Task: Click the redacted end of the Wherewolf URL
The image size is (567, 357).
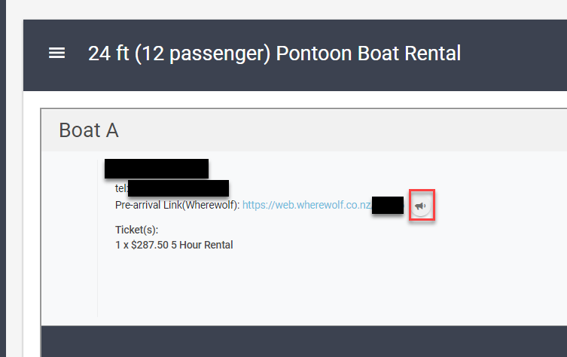Action: point(388,205)
